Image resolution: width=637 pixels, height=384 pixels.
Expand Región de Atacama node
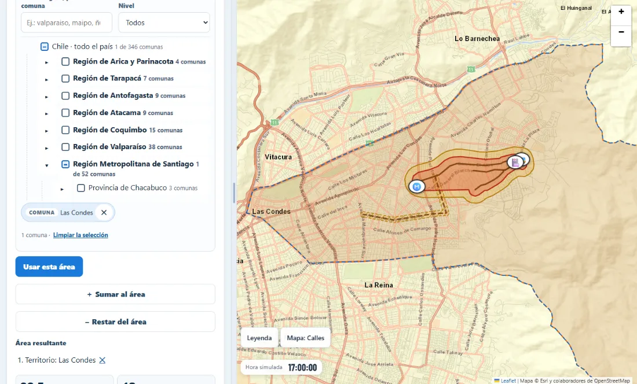[47, 113]
